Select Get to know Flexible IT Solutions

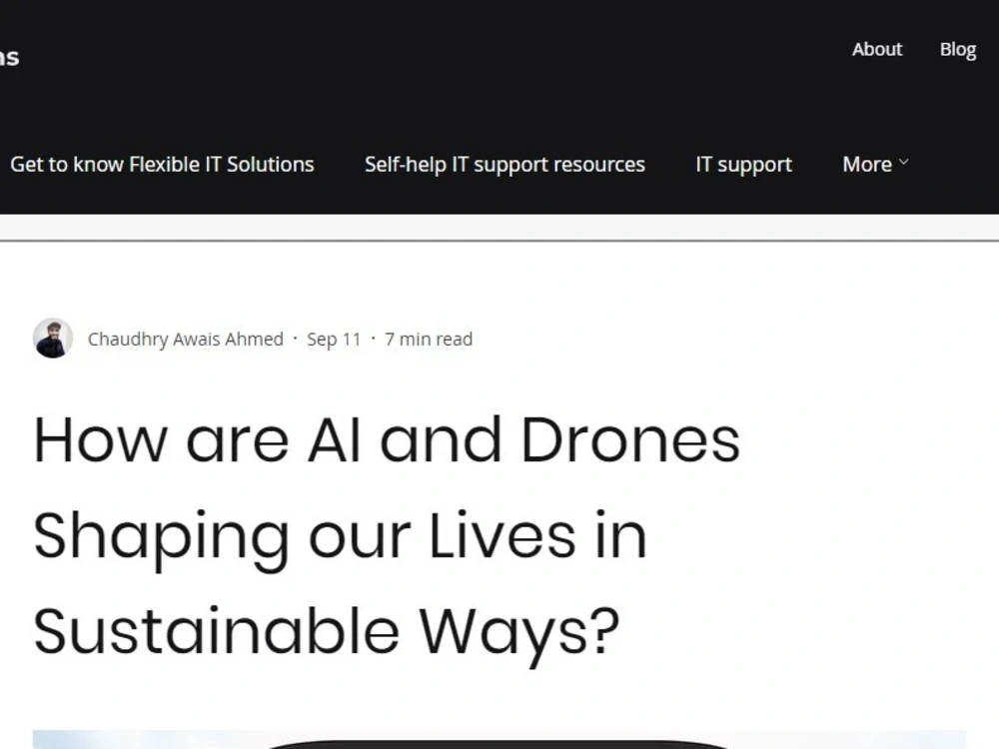click(162, 165)
